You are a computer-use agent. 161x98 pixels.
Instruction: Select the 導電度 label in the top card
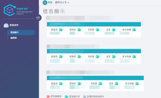(x=73, y=30)
